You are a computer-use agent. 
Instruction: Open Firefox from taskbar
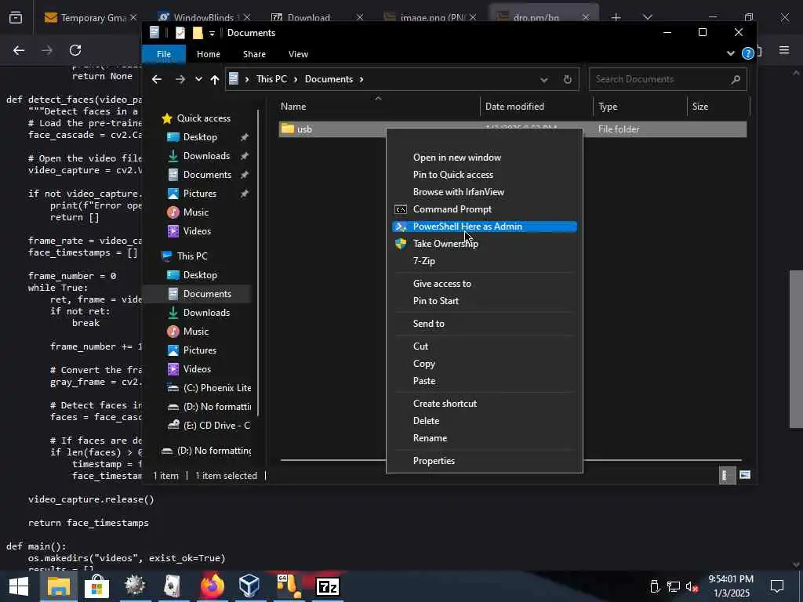tap(212, 586)
